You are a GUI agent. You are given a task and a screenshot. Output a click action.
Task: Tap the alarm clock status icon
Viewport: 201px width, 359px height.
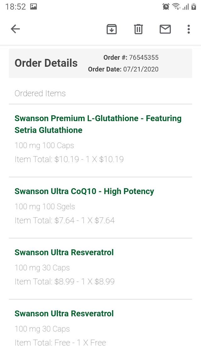[x=166, y=6]
